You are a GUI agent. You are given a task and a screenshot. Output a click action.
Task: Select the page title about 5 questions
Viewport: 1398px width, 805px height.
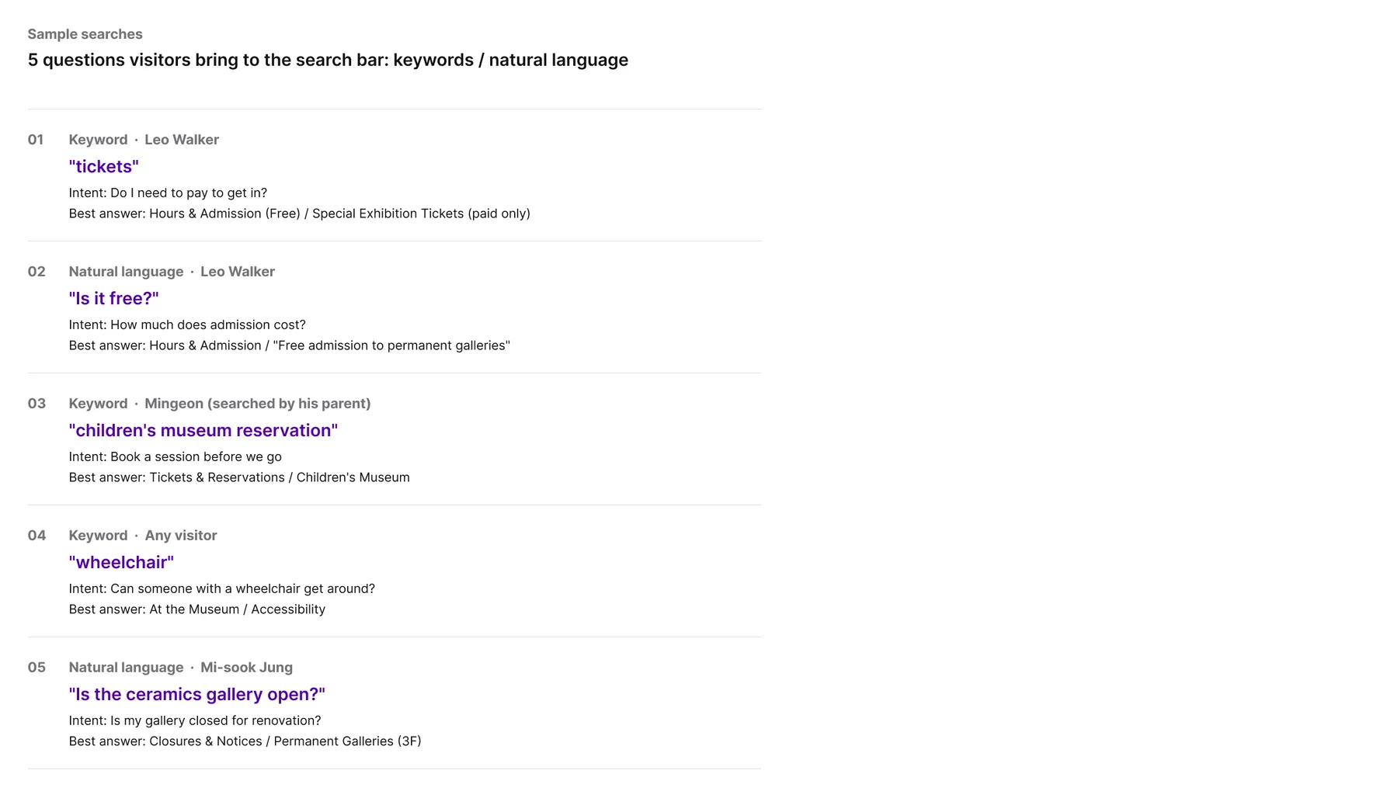328,60
